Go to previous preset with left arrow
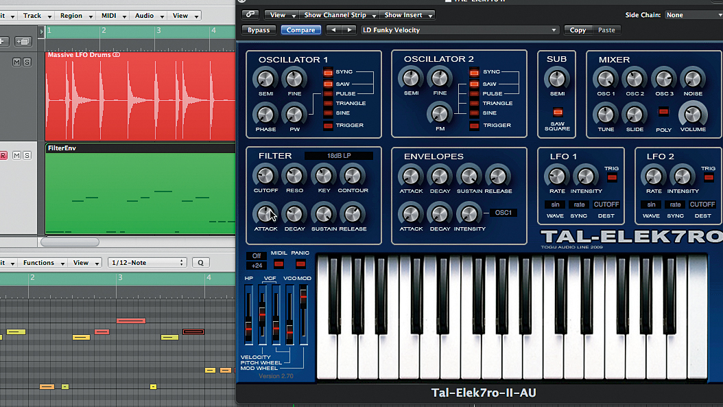Screen dimensions: 723x407 pyautogui.click(x=333, y=30)
